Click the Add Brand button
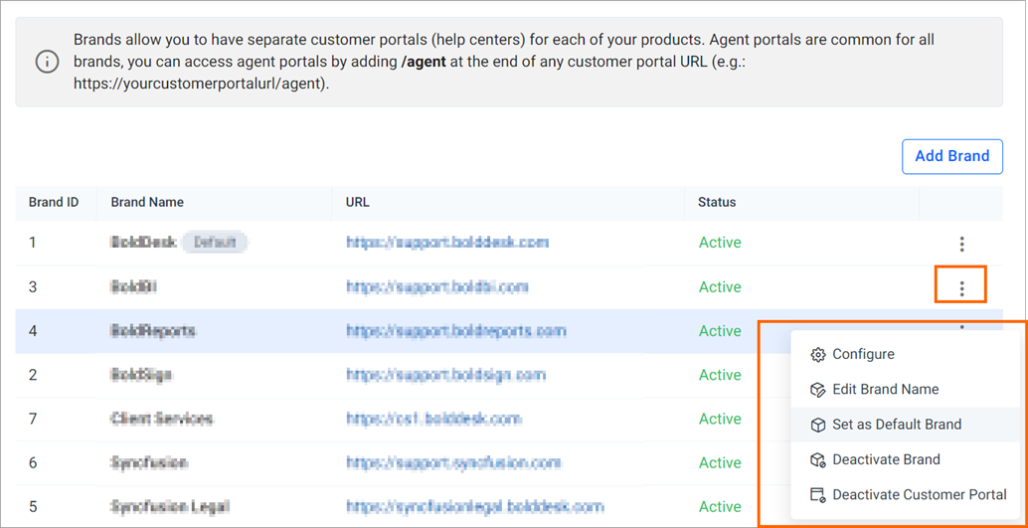Screen dimensions: 1028x528 coord(952,156)
